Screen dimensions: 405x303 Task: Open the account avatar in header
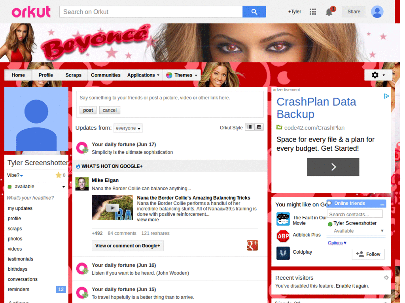pos(377,11)
